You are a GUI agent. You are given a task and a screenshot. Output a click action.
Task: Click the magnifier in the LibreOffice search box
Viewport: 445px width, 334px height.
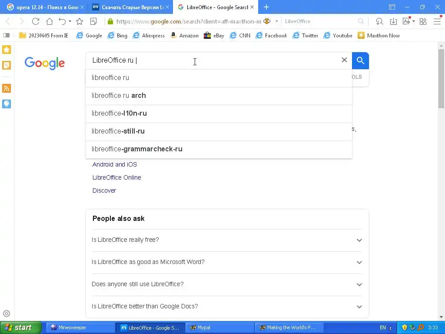pos(361,21)
